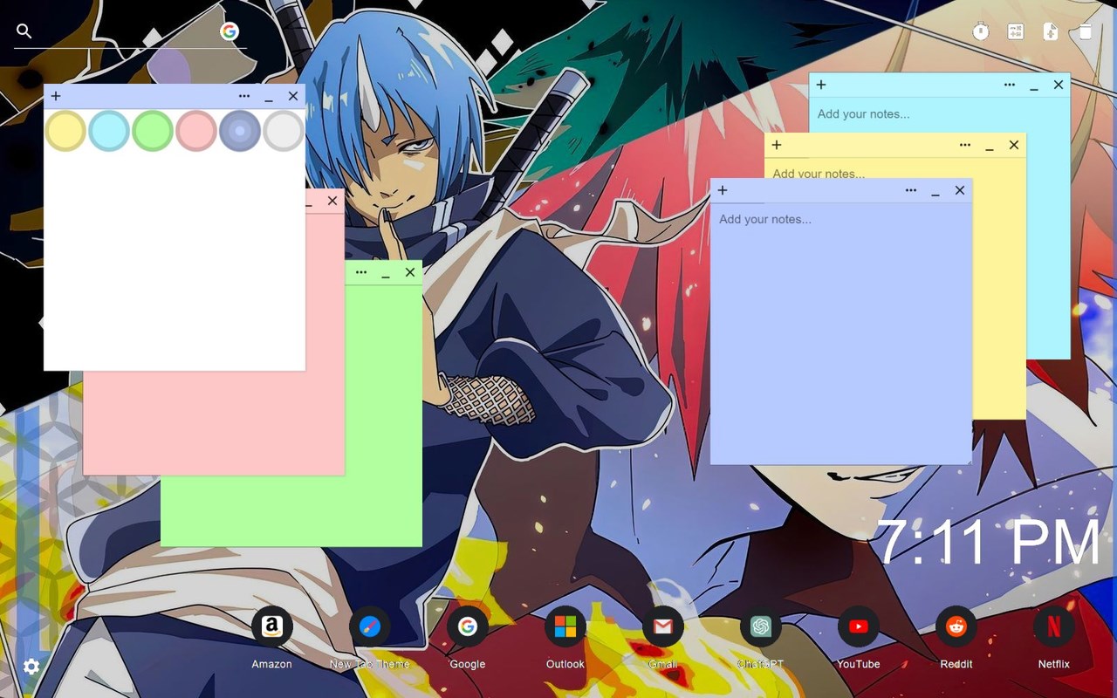Add a note from the white note's plus
Image resolution: width=1117 pixels, height=698 pixels.
[56, 96]
